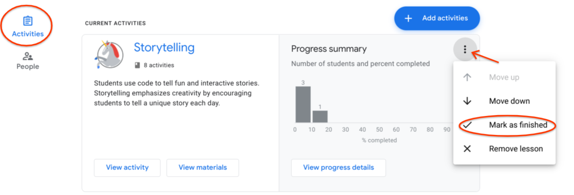Image resolution: width=574 pixels, height=195 pixels.
Task: Click the tallest progress bar labeled 3
Action: [303, 104]
